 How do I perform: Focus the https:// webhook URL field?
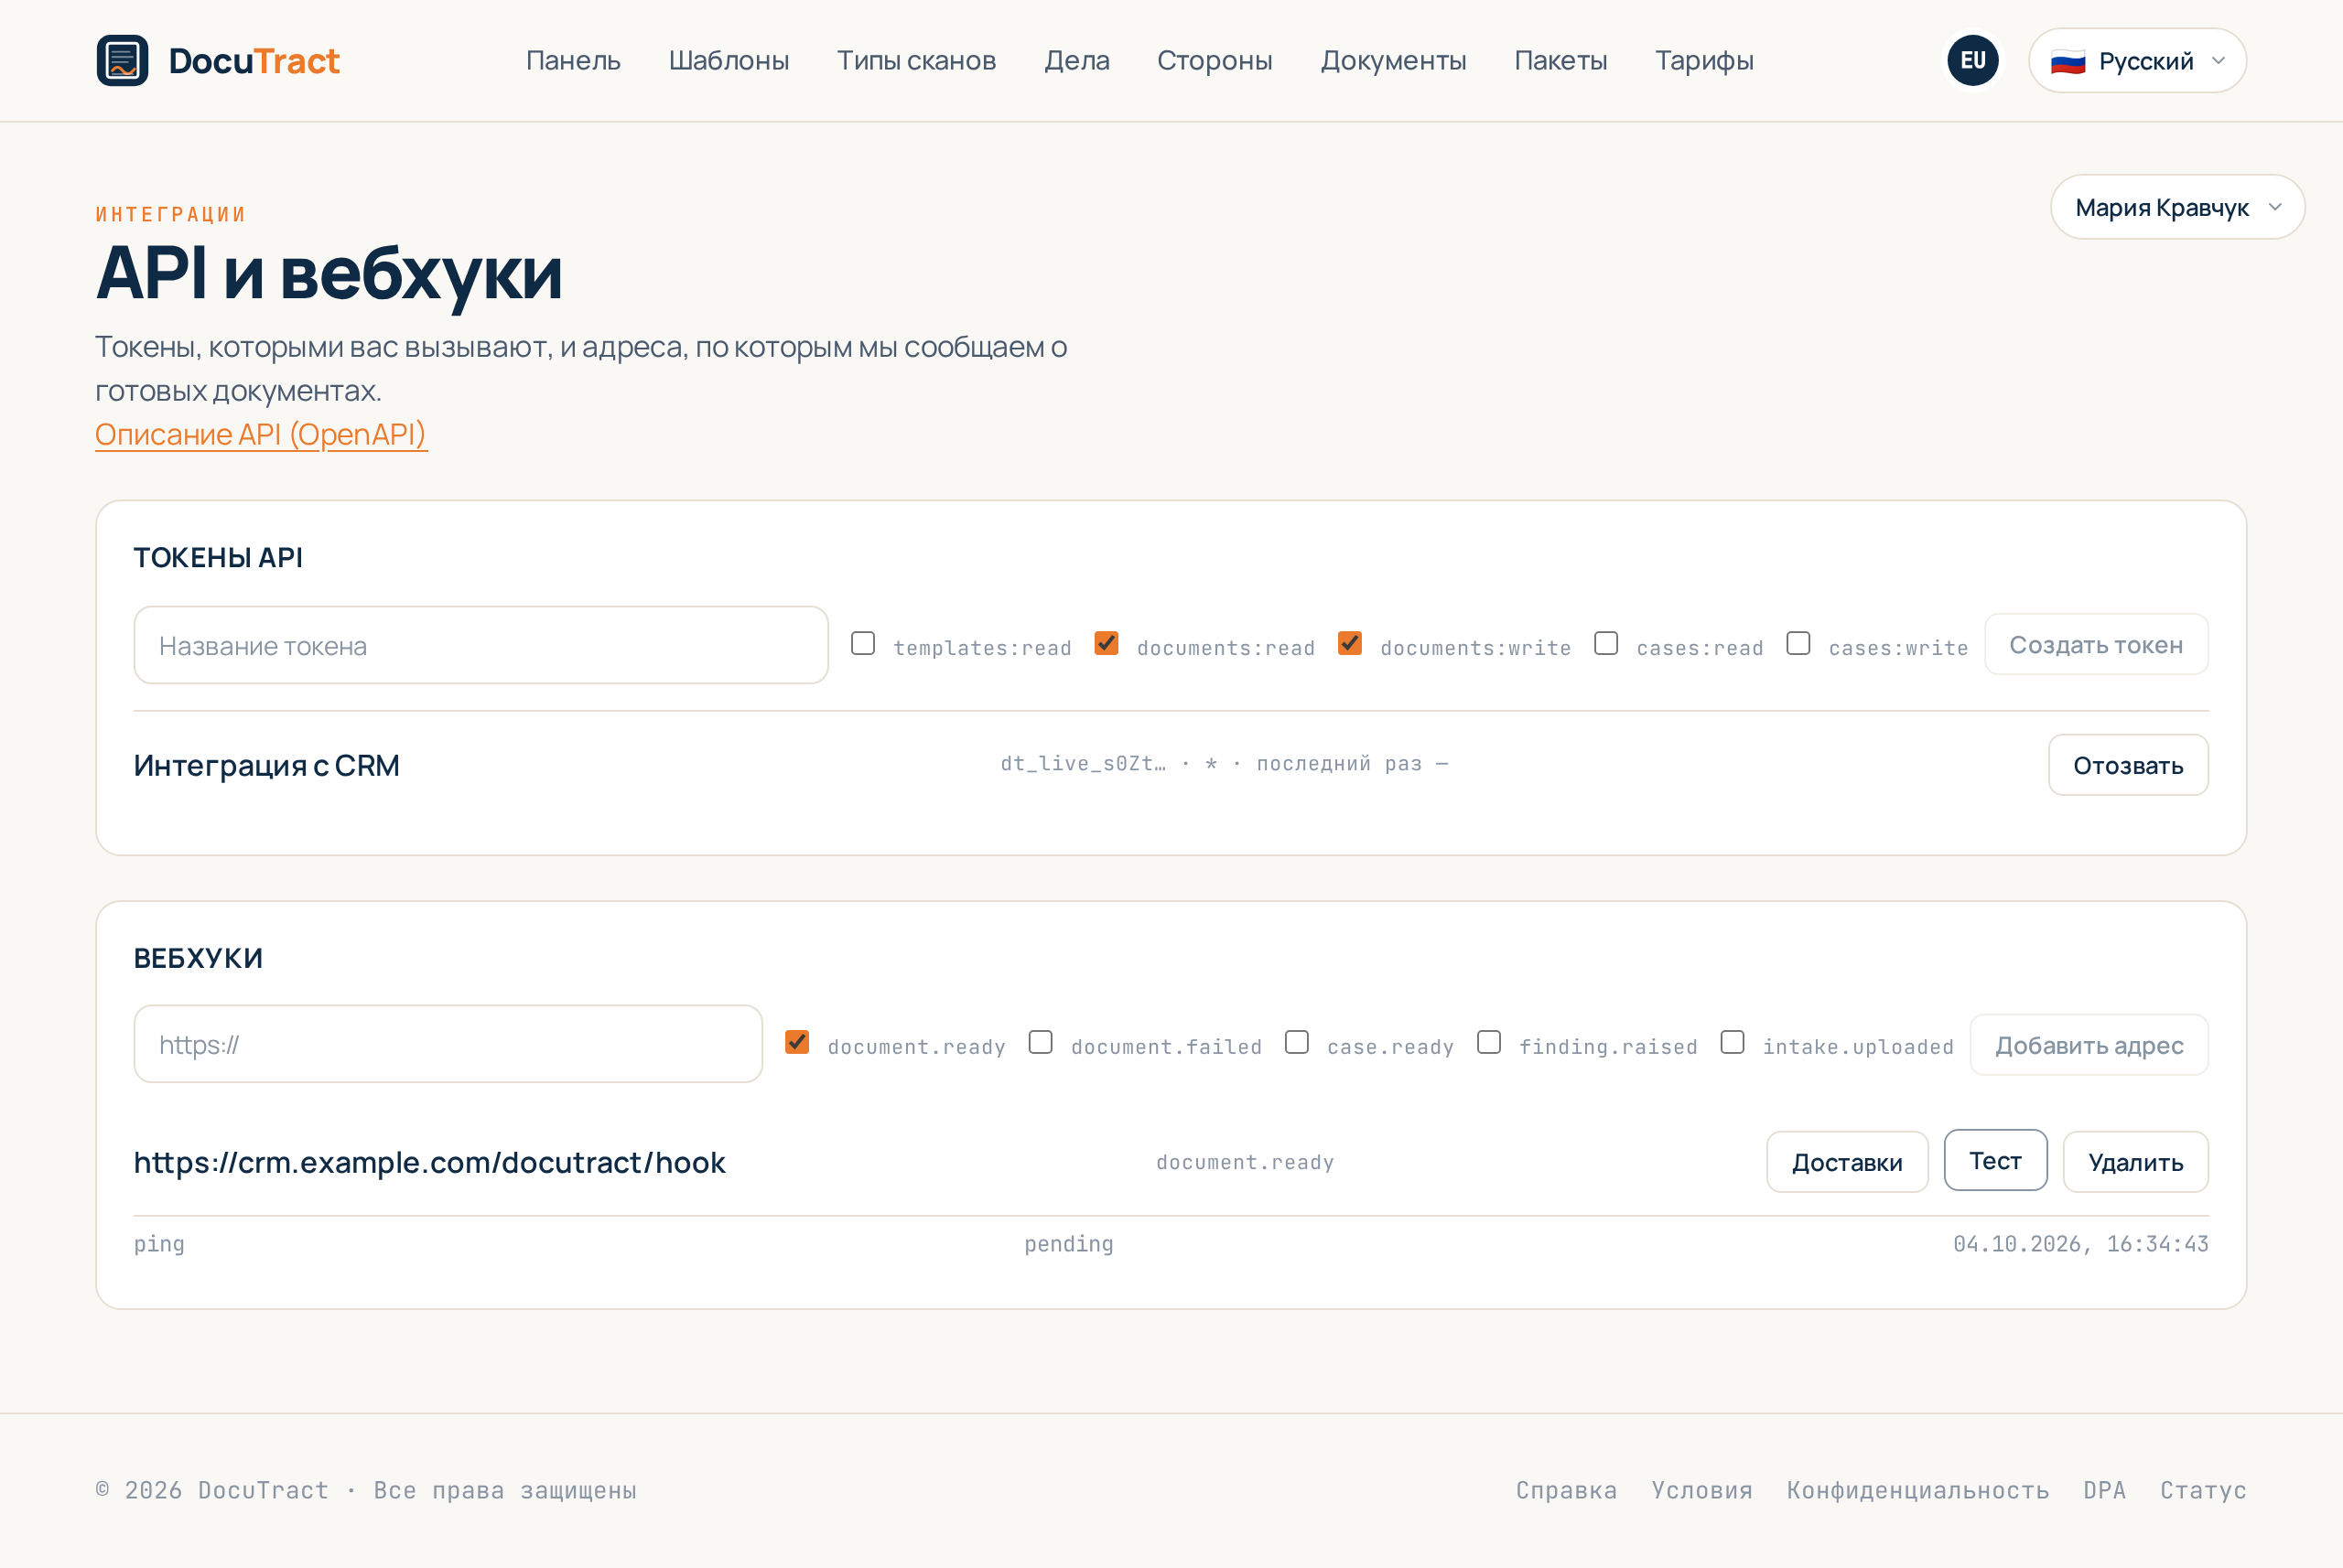click(x=448, y=1044)
